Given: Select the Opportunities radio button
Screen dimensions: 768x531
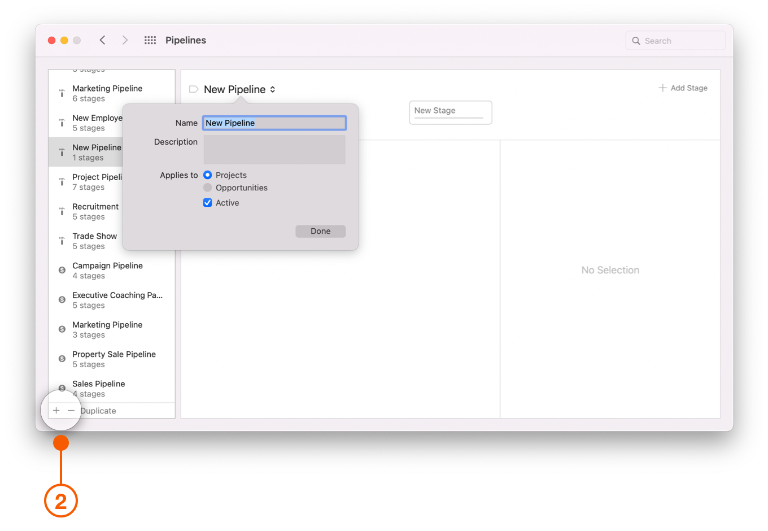Looking at the screenshot, I should tap(207, 188).
